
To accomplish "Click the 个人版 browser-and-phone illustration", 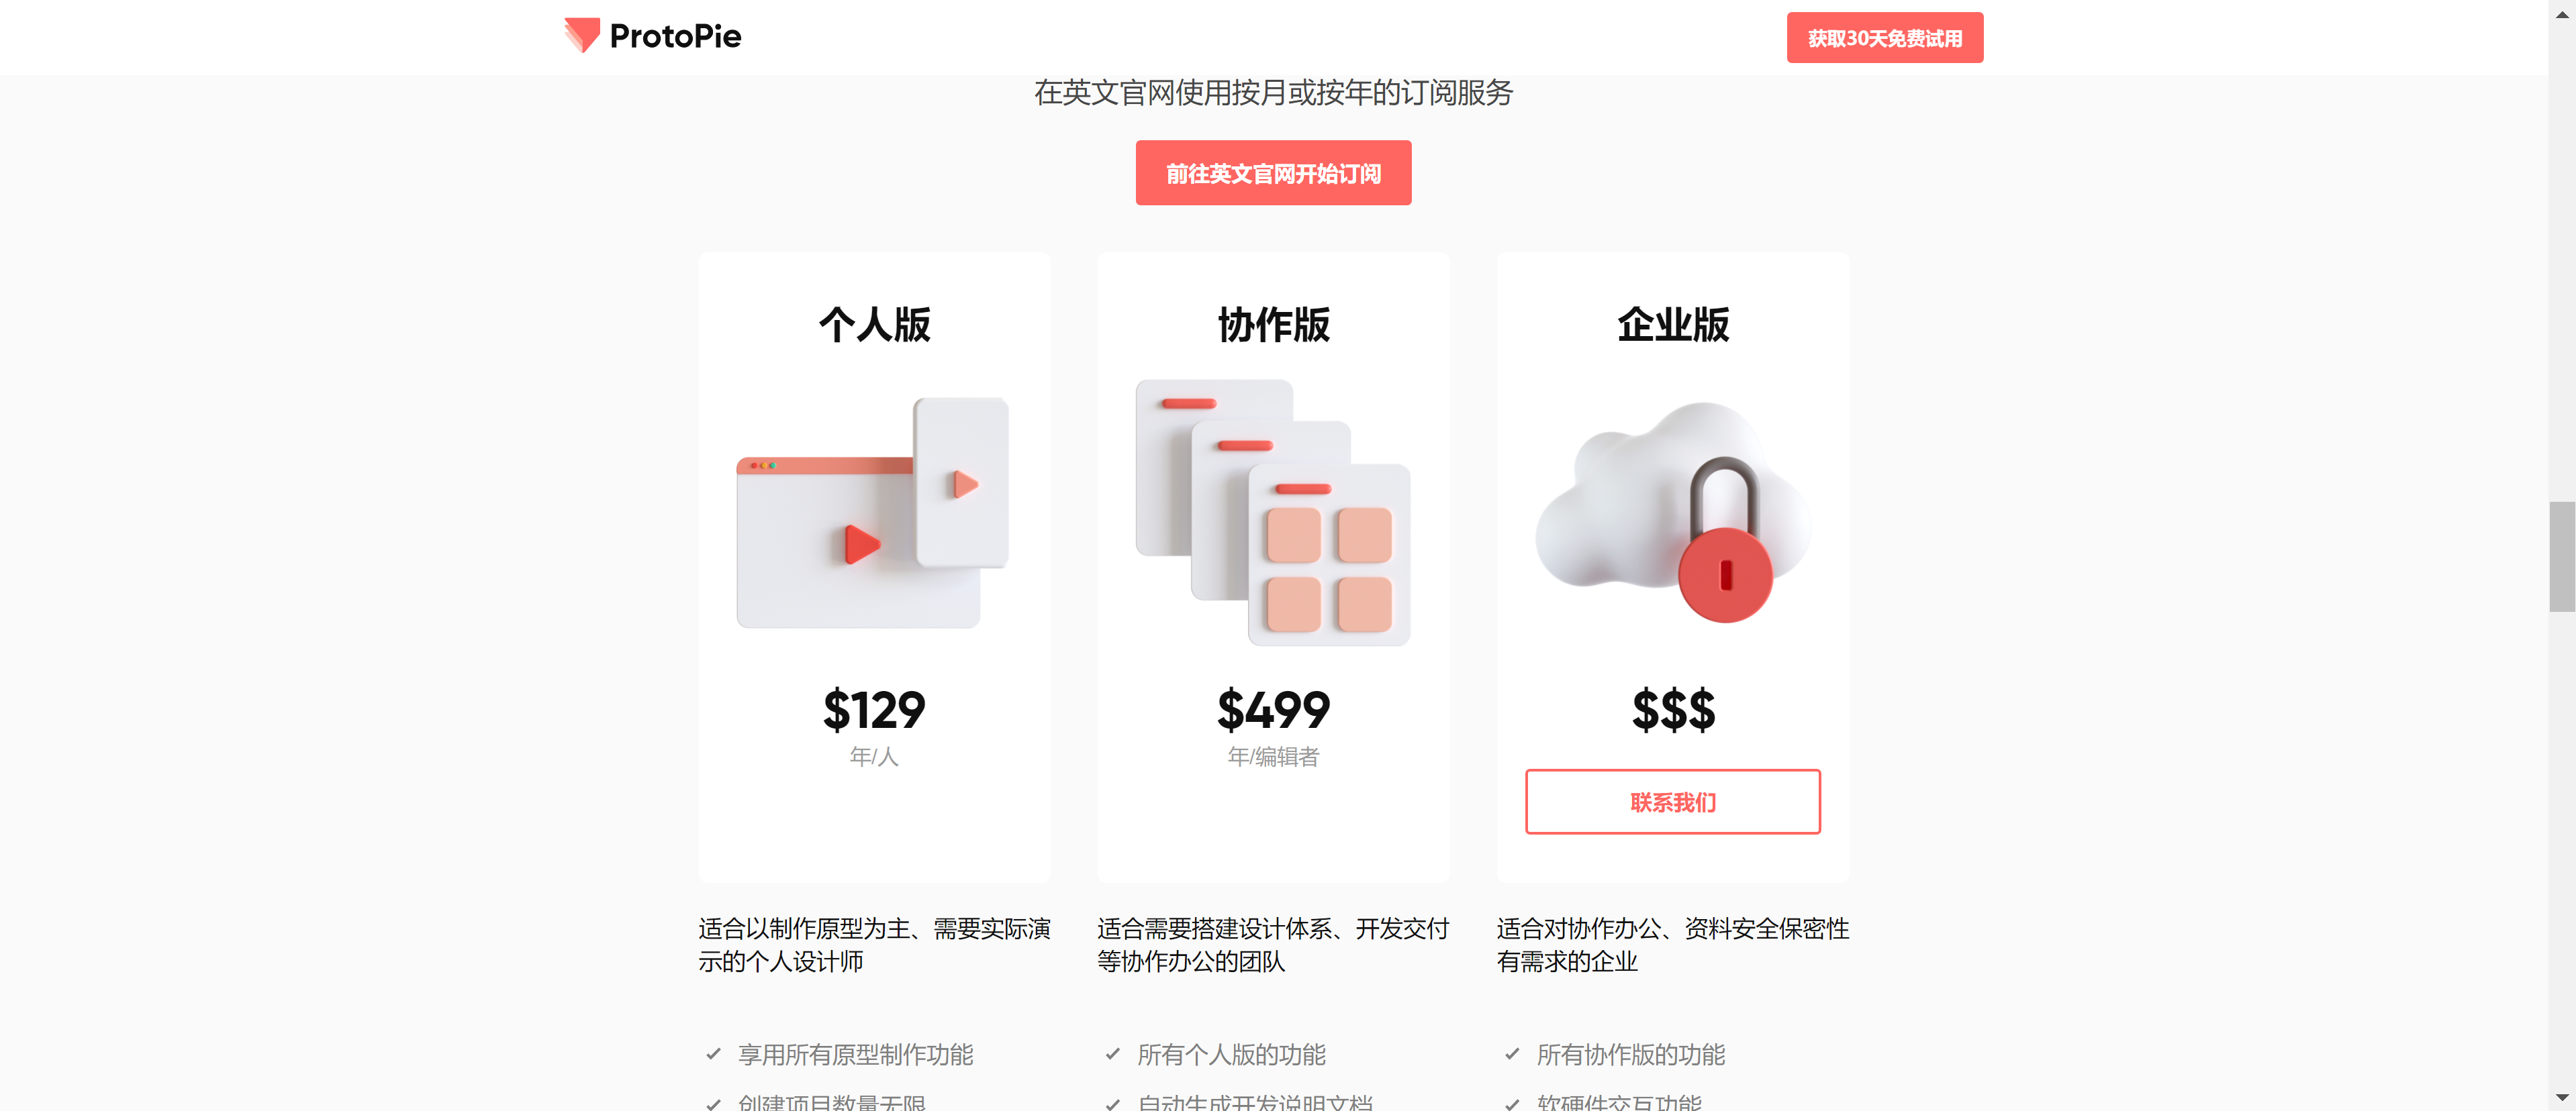I will click(873, 513).
